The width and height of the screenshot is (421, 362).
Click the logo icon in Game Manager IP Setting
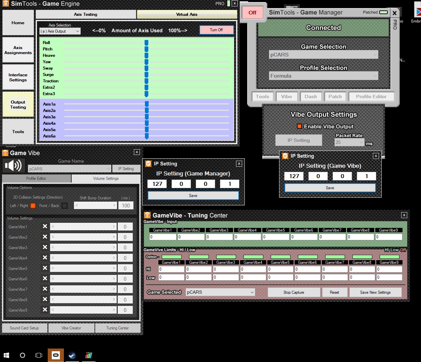click(x=148, y=164)
